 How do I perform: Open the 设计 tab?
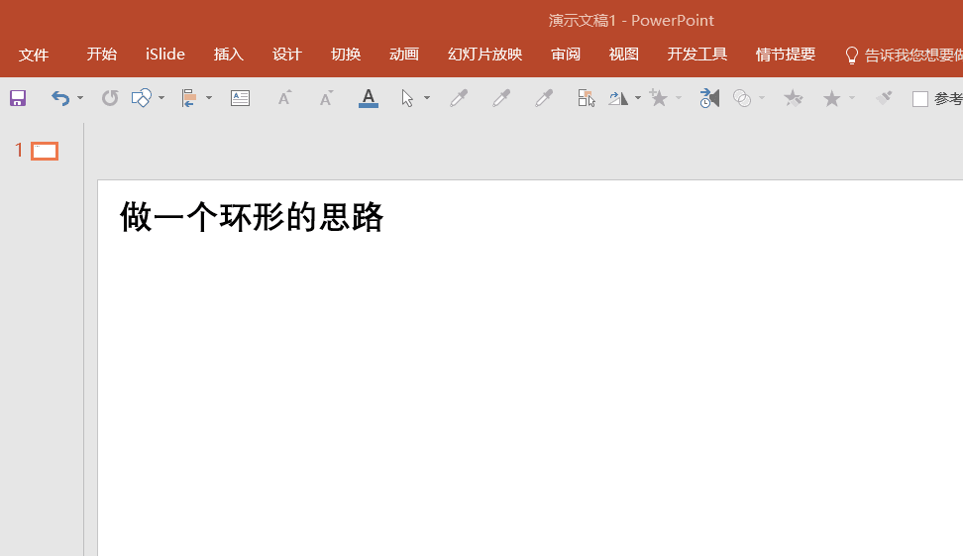click(x=286, y=55)
